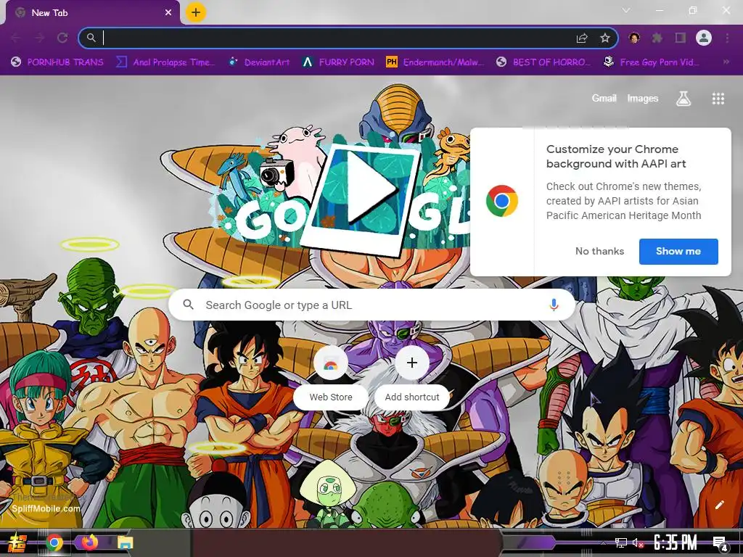This screenshot has width=743, height=557.
Task: Launch Firefox from the taskbar
Action: pyautogui.click(x=89, y=541)
